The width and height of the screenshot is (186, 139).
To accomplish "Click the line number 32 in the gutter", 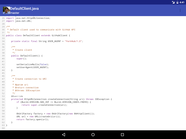I will click(3, 35).
